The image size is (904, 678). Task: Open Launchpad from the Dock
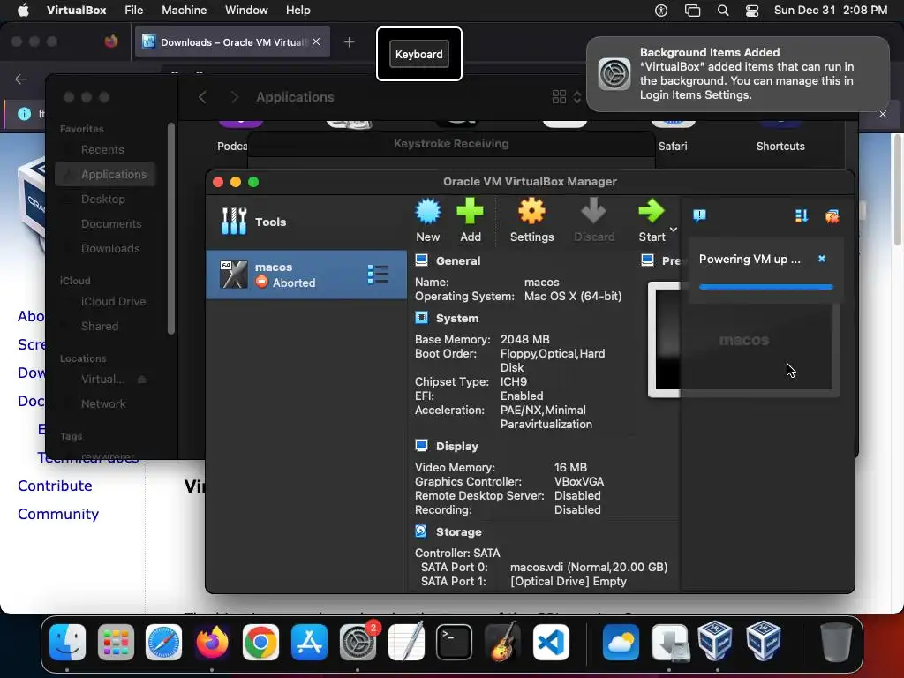pos(116,642)
